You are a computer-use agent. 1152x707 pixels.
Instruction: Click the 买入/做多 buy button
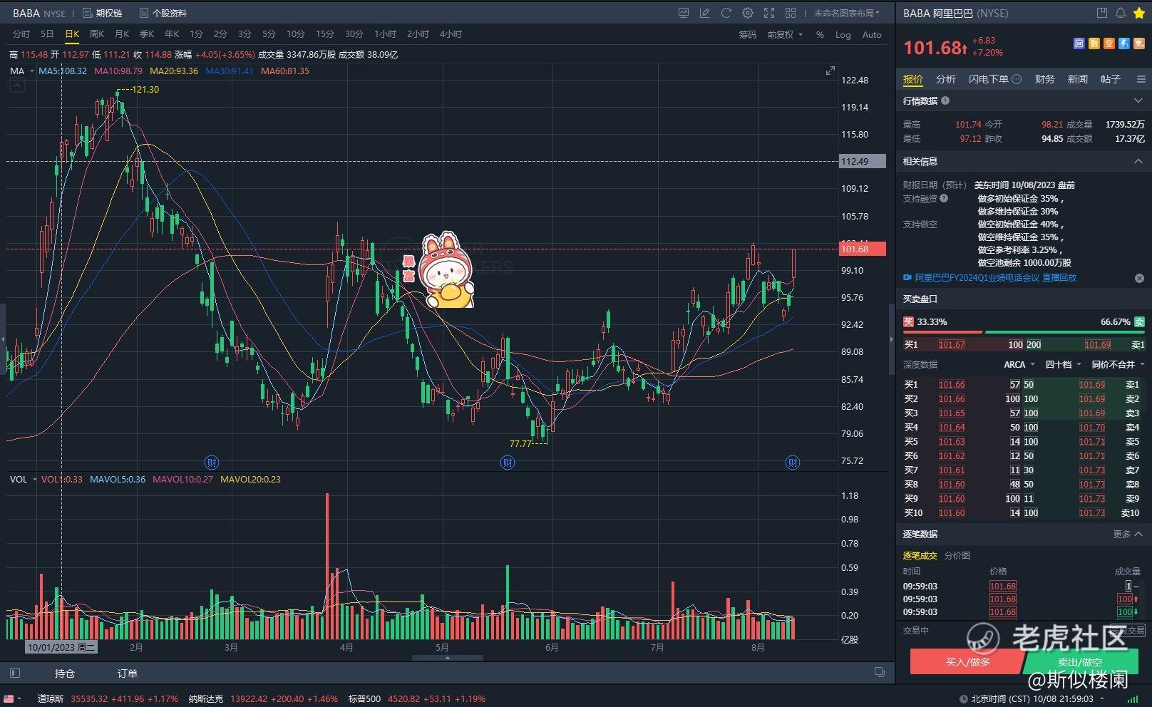tap(967, 662)
